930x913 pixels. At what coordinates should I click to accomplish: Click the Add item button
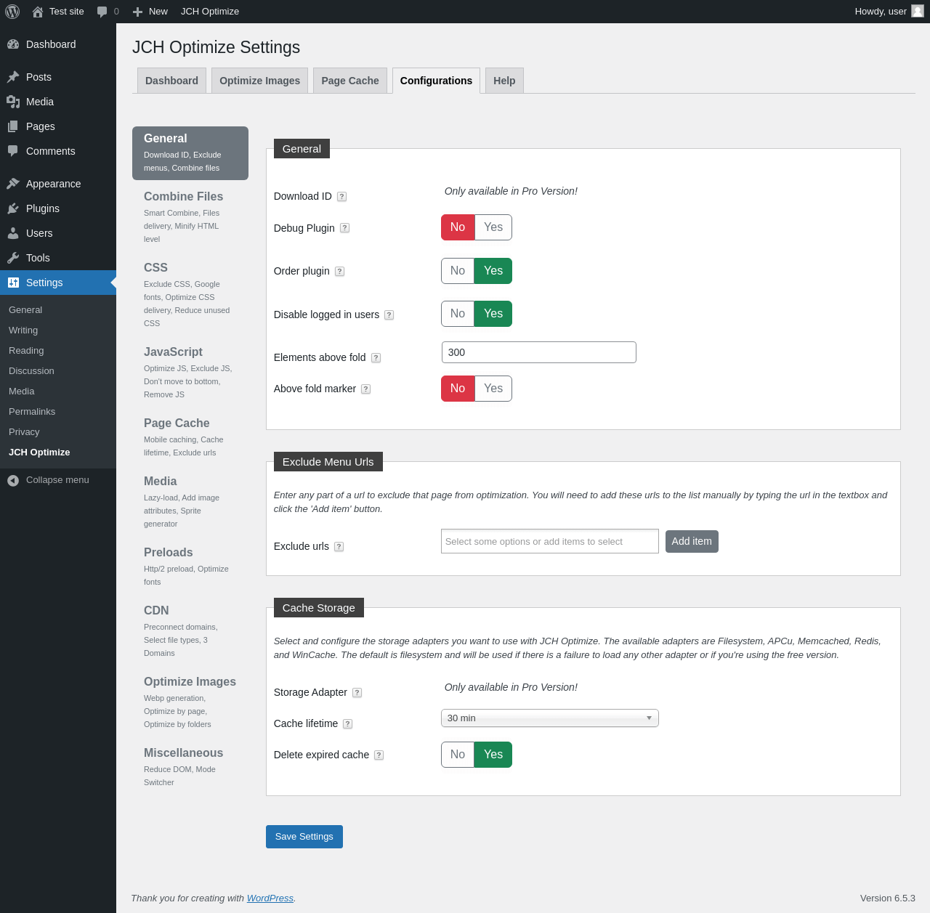pyautogui.click(x=692, y=541)
